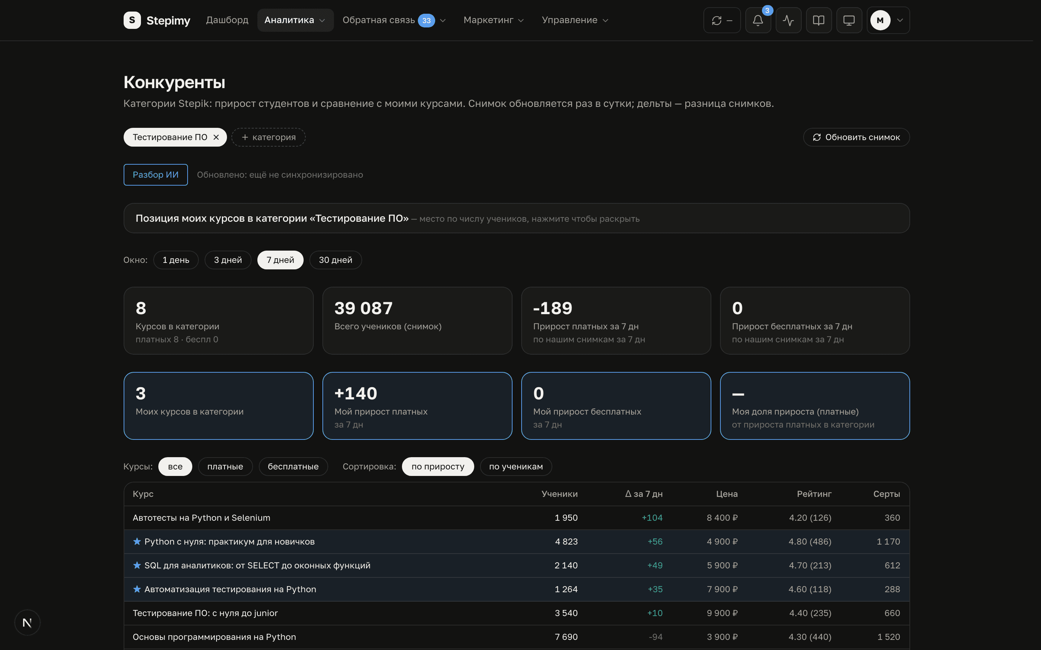Filter courses by платные
The image size is (1041, 650).
pos(225,467)
